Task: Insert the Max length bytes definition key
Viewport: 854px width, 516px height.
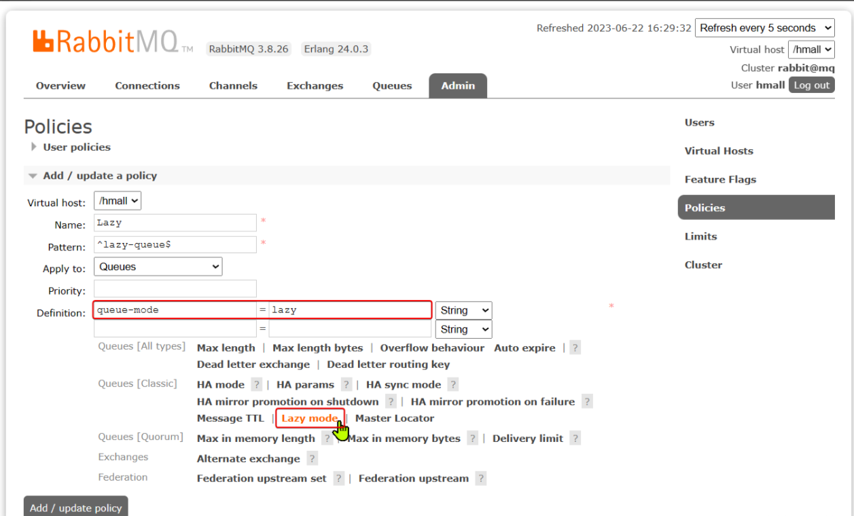Action: tap(317, 348)
